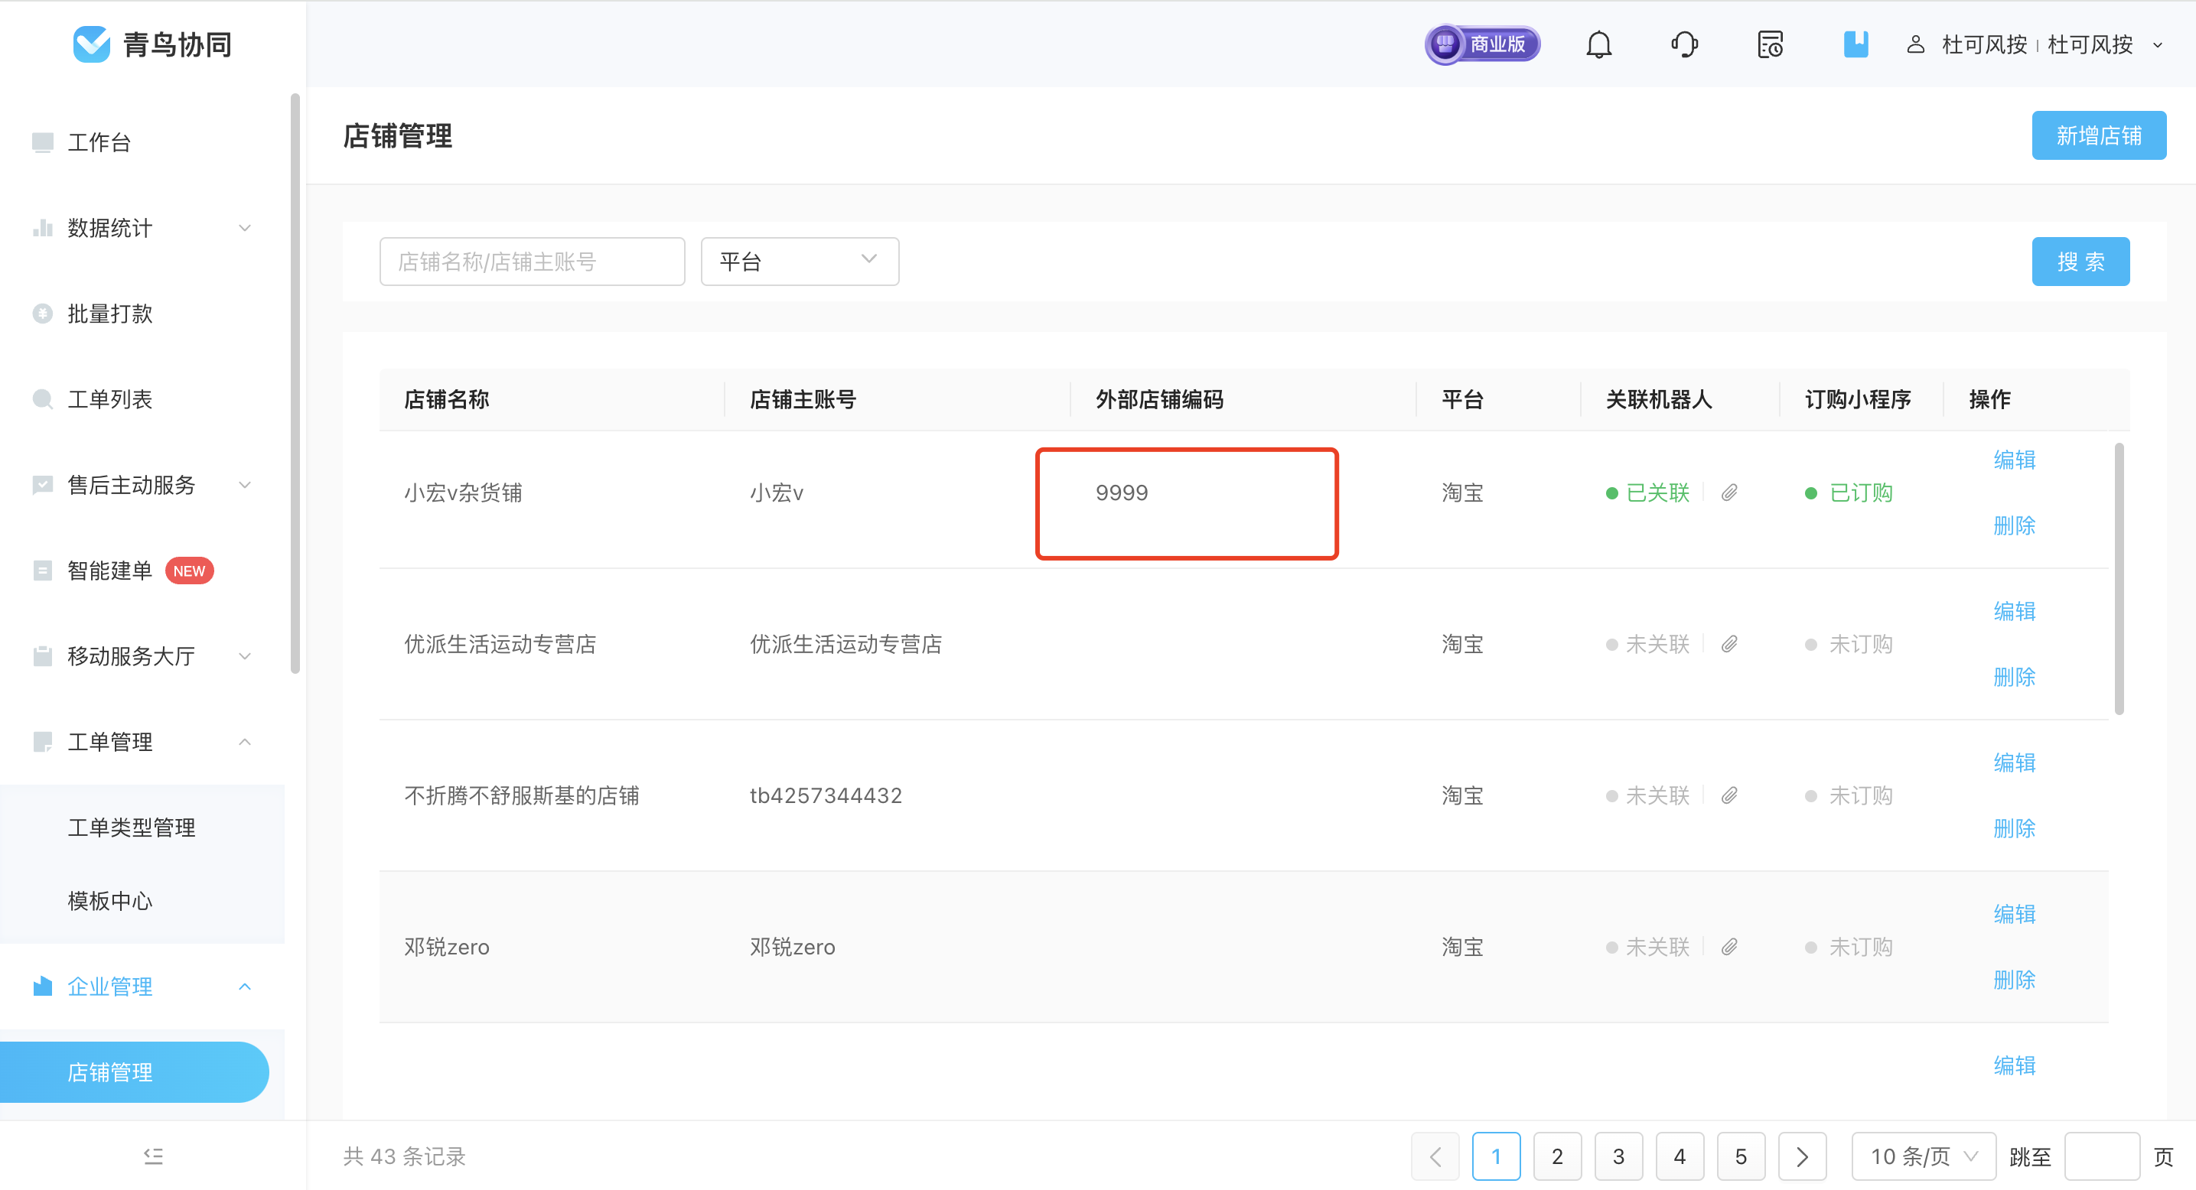2196x1190 pixels.
Task: Go to page 2
Action: pos(1556,1156)
